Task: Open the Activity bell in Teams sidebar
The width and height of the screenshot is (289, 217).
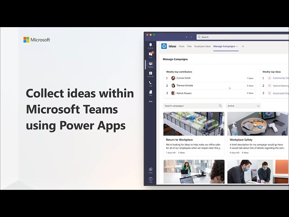Action: click(150, 46)
